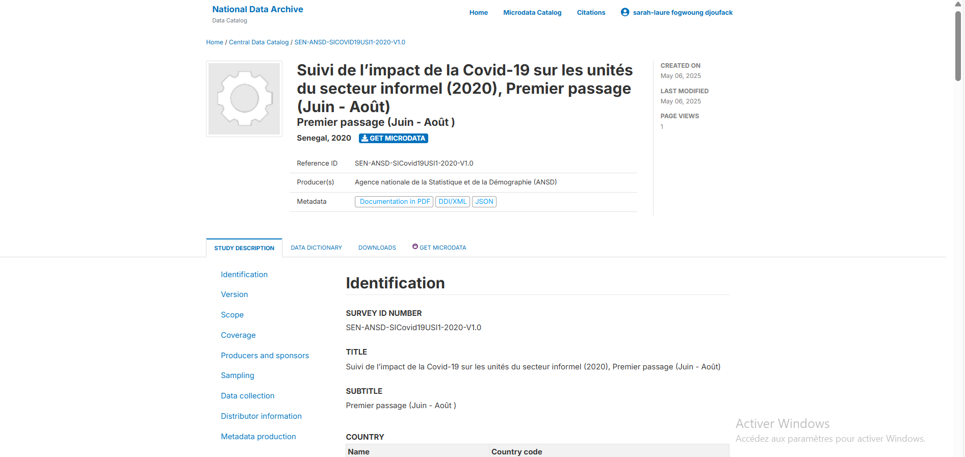Screen dimensions: 965x457
Task: Open the Metadata production section link
Action: [x=258, y=437]
